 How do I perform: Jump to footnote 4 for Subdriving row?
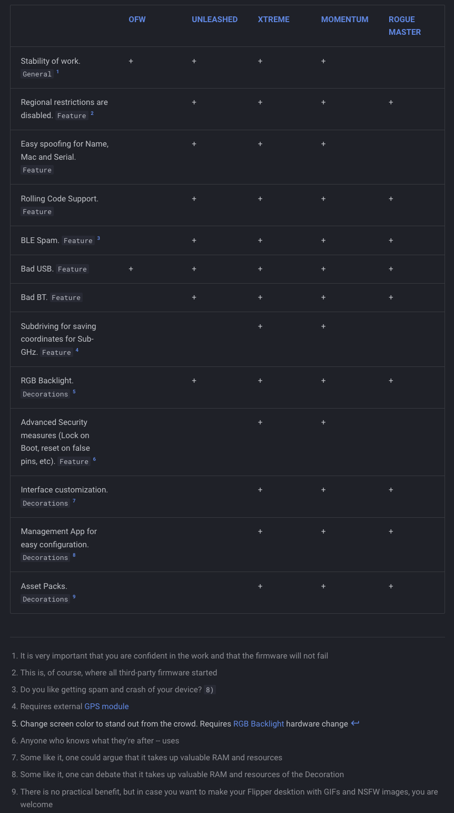click(x=77, y=350)
